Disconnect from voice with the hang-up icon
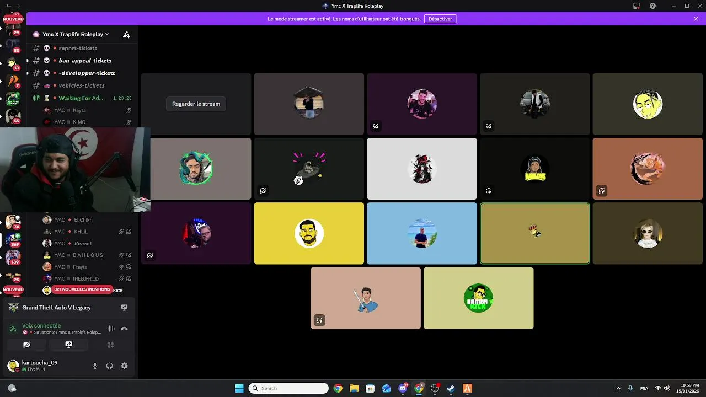706x397 pixels. (124, 329)
